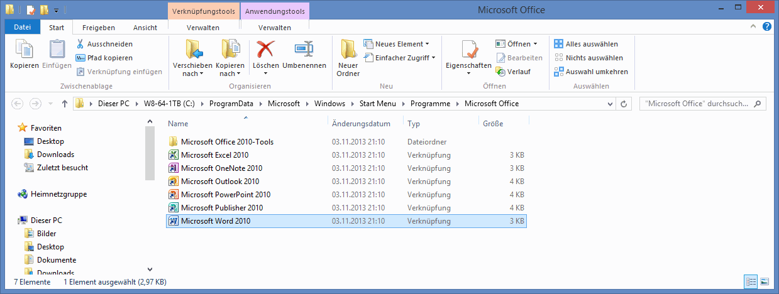
Task: Expand the Verschieben nach dropdown
Action: [x=188, y=73]
